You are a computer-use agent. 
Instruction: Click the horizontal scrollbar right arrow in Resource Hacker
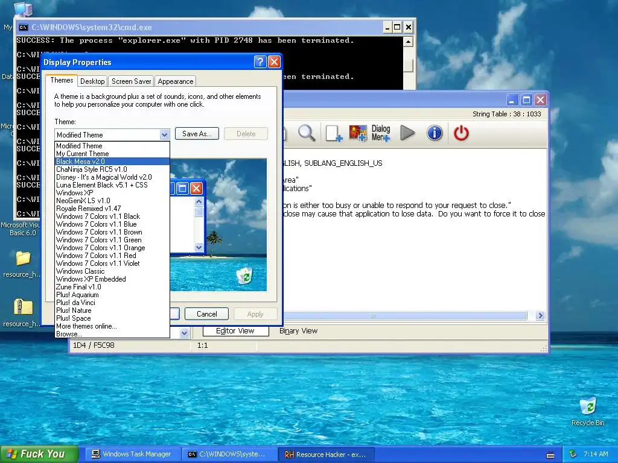pyautogui.click(x=540, y=315)
